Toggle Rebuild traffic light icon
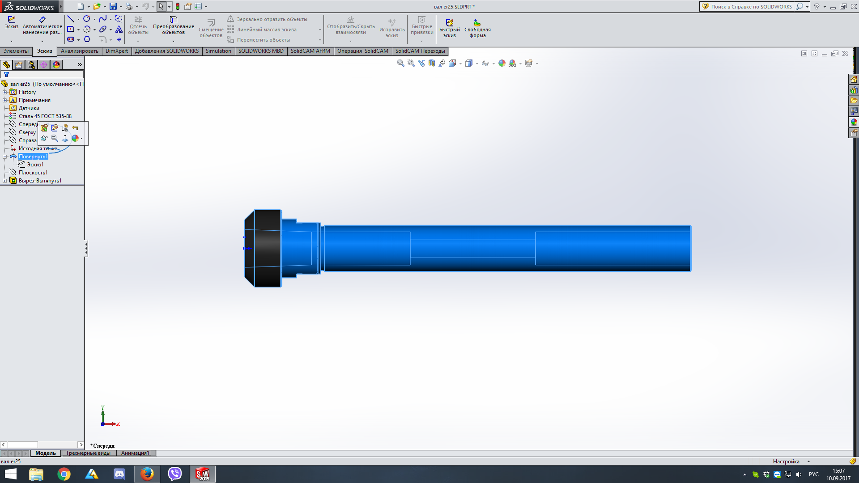This screenshot has height=483, width=859. click(x=178, y=6)
